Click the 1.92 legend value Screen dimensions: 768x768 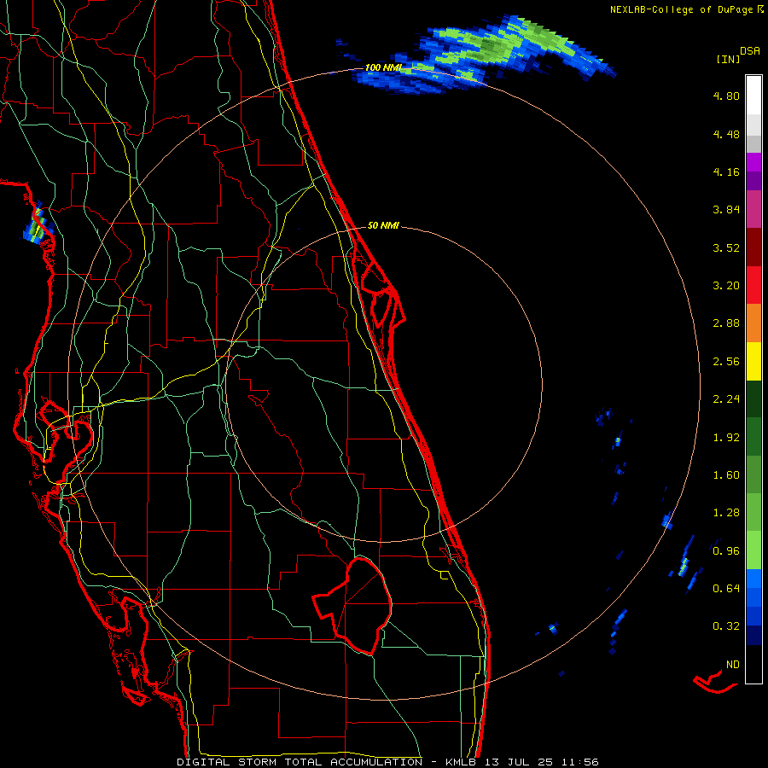point(726,438)
